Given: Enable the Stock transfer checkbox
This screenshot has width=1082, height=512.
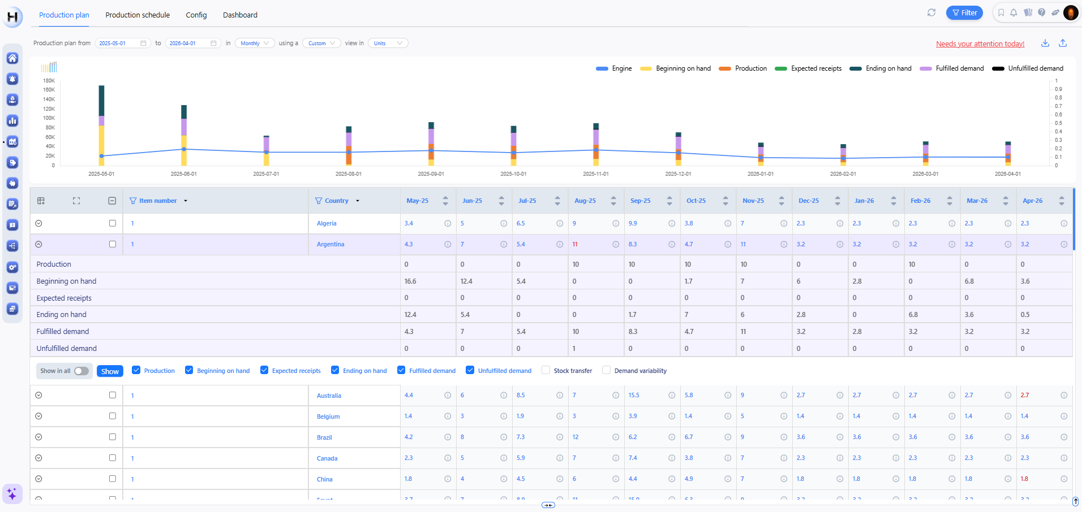Looking at the screenshot, I should [546, 370].
